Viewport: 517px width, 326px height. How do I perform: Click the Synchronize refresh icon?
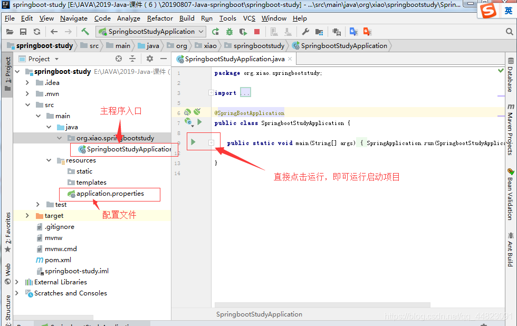point(37,32)
